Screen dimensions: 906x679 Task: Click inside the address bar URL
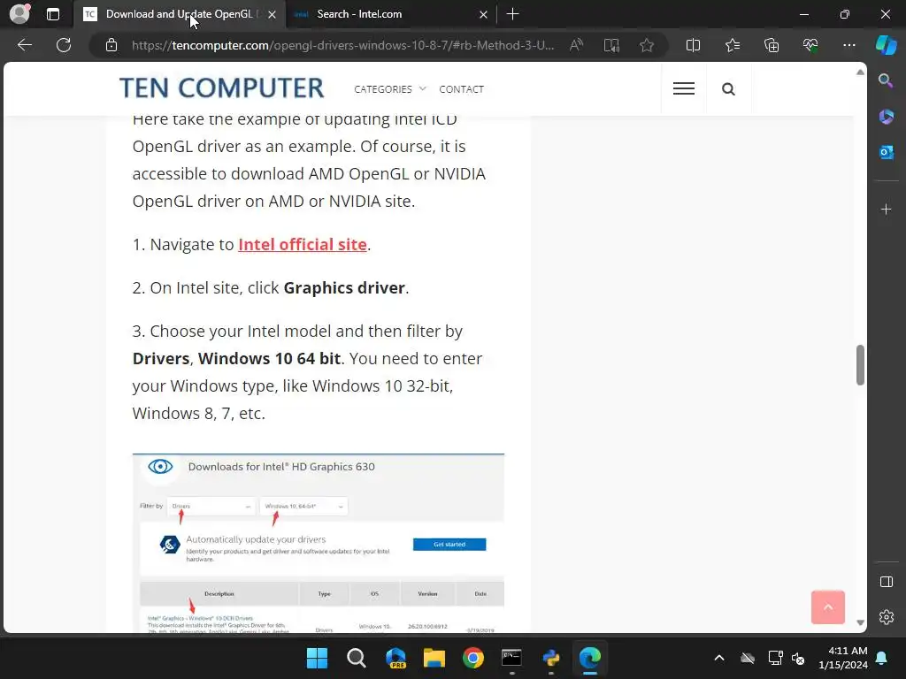click(x=342, y=45)
